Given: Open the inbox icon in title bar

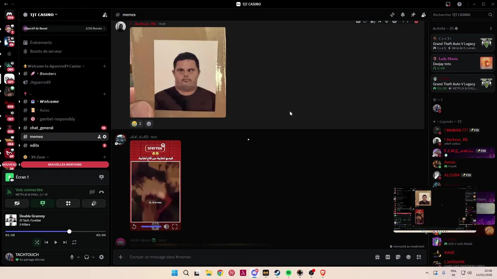Looking at the screenshot, I should click(448, 4).
